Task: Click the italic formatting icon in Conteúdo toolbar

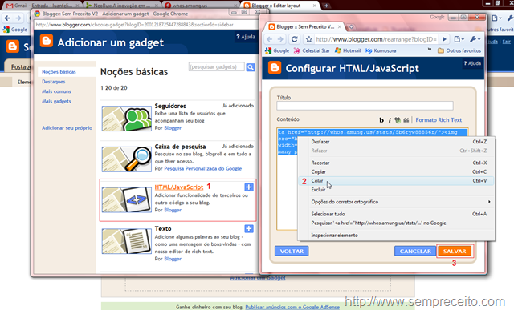Action: point(390,120)
